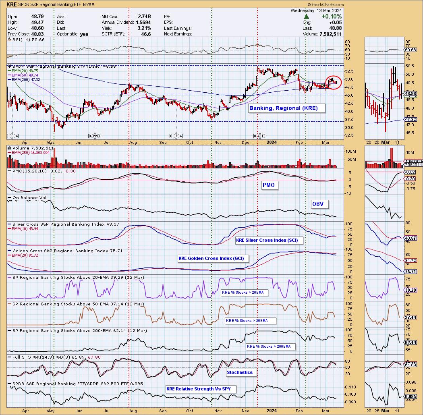
Task: Click the On Balance Vol panel title
Action: [27, 198]
